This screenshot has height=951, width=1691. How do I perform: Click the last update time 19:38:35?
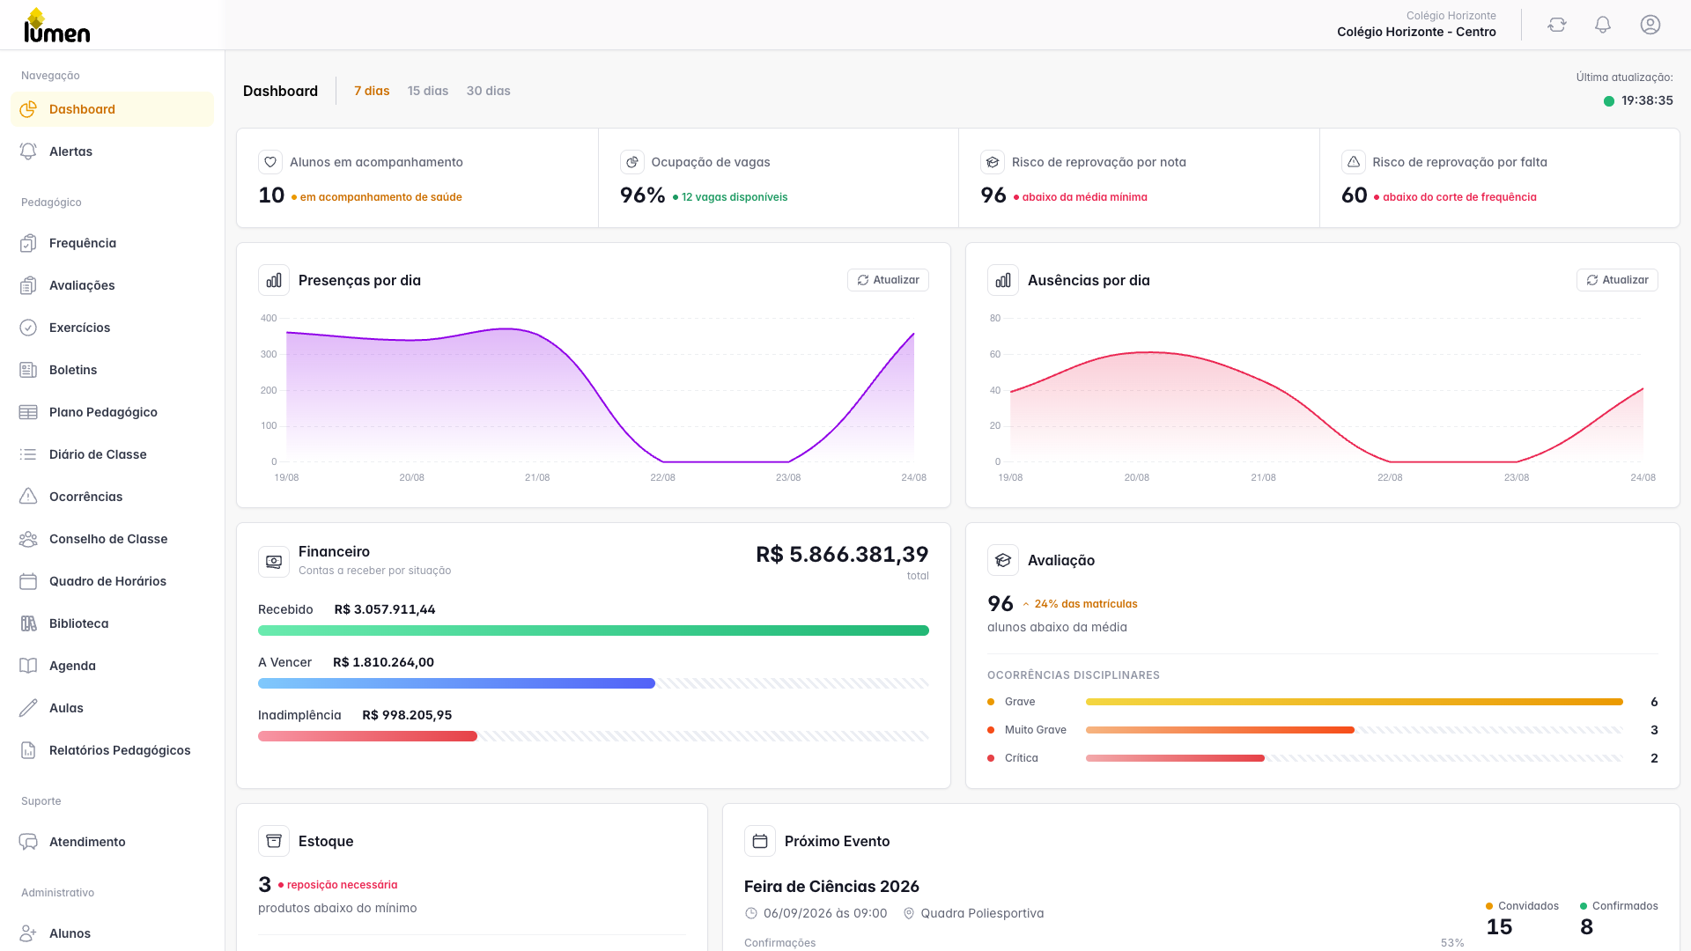tap(1647, 100)
